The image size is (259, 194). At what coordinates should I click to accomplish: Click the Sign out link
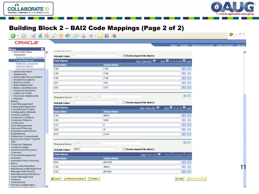tap(241, 45)
